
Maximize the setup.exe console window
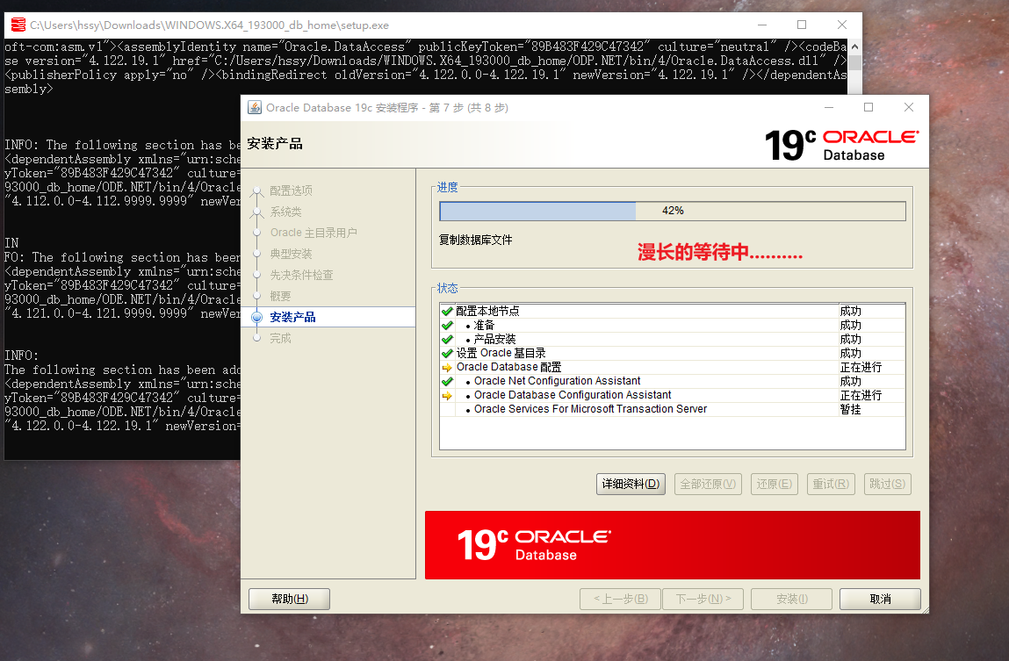tap(802, 25)
